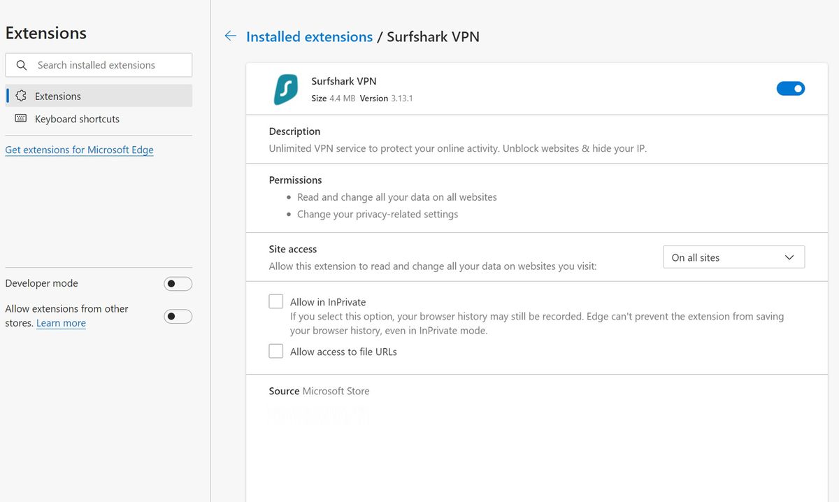The image size is (839, 502).
Task: Go to Installed extensions breadcrumb link
Action: point(309,36)
